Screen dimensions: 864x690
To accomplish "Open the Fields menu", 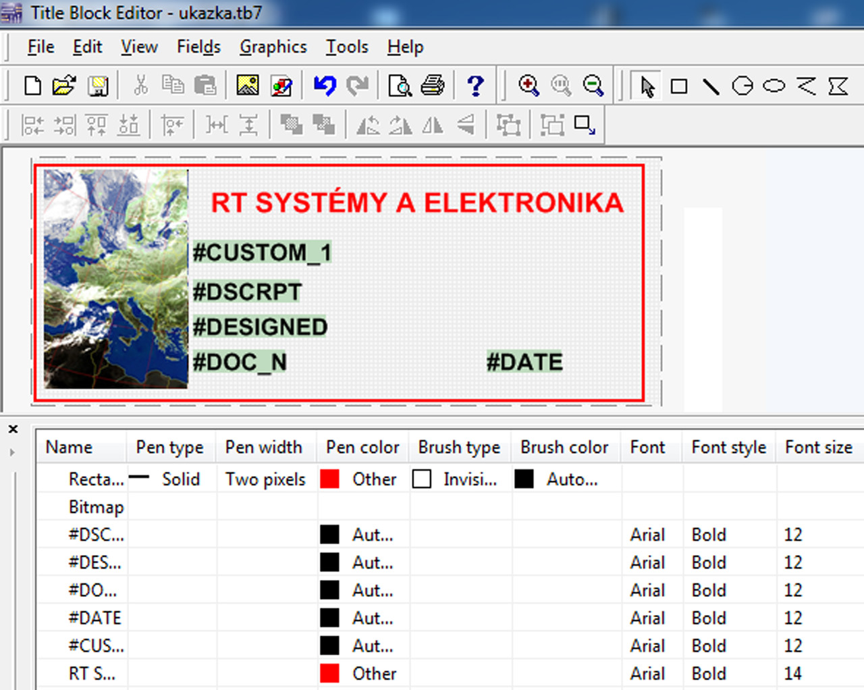I will (198, 47).
